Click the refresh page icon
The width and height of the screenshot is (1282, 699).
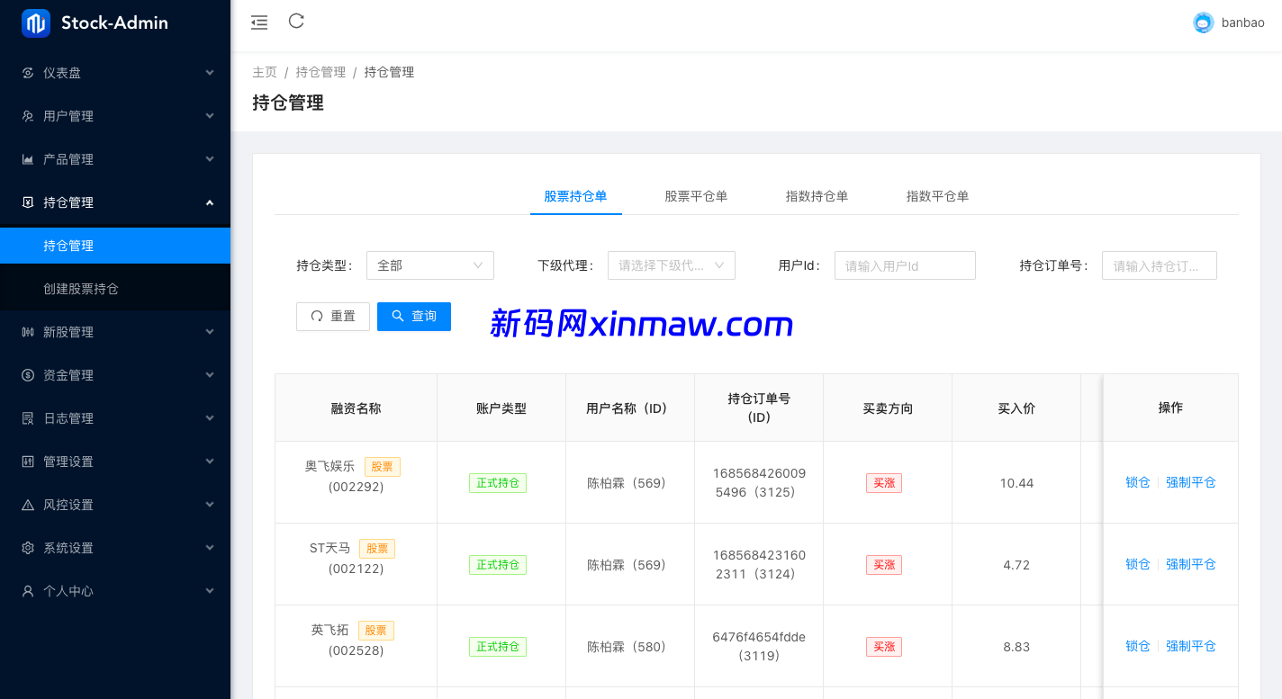coord(296,22)
